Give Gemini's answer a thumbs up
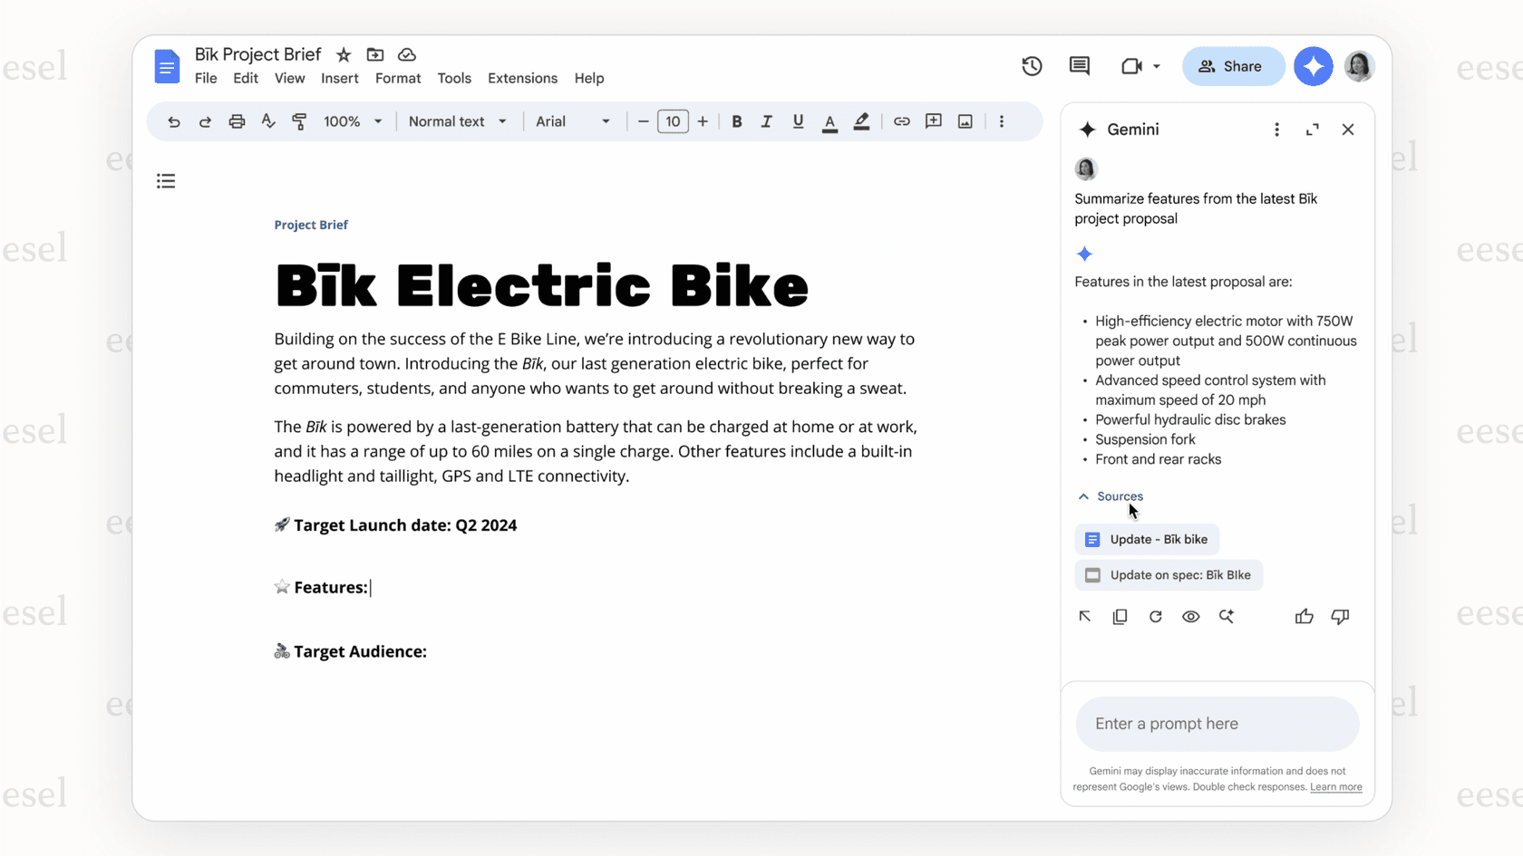Image resolution: width=1523 pixels, height=856 pixels. [1304, 616]
